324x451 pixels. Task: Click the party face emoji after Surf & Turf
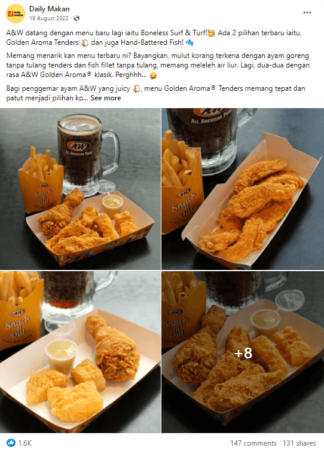[211, 33]
